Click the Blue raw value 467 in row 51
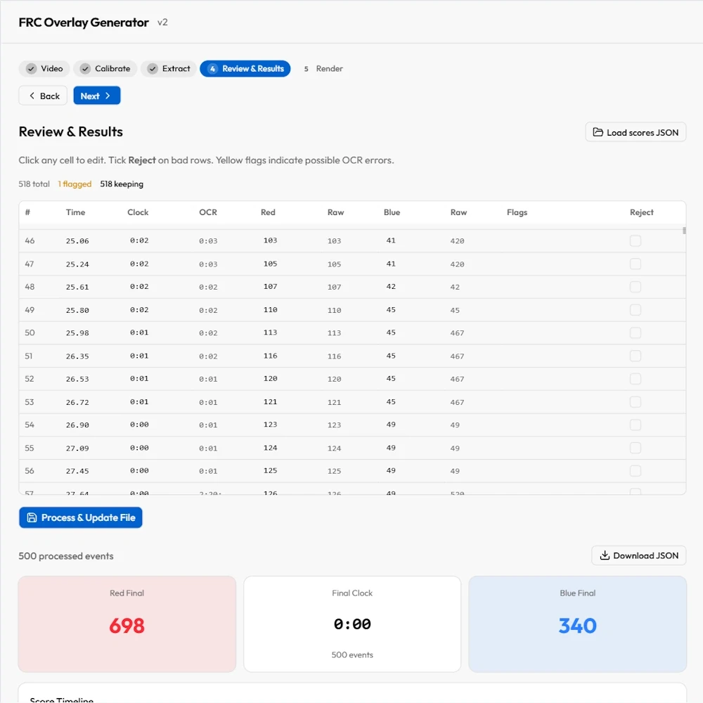The height and width of the screenshot is (703, 703). 458,356
